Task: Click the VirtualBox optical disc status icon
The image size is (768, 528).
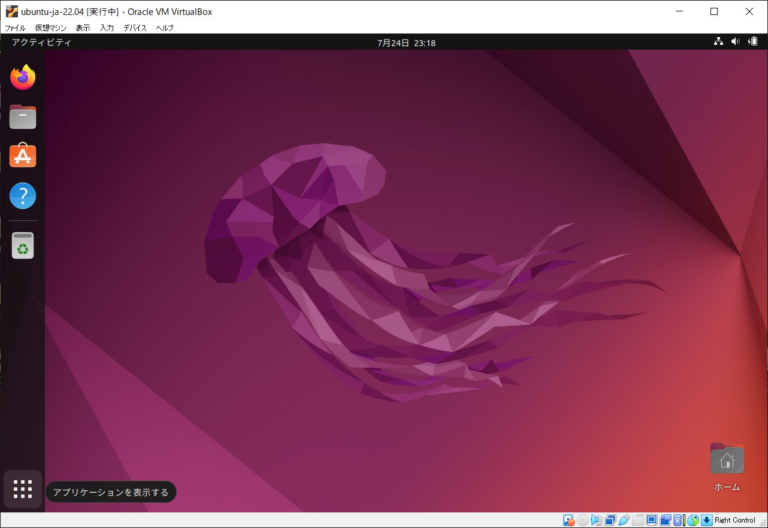Action: pyautogui.click(x=582, y=520)
